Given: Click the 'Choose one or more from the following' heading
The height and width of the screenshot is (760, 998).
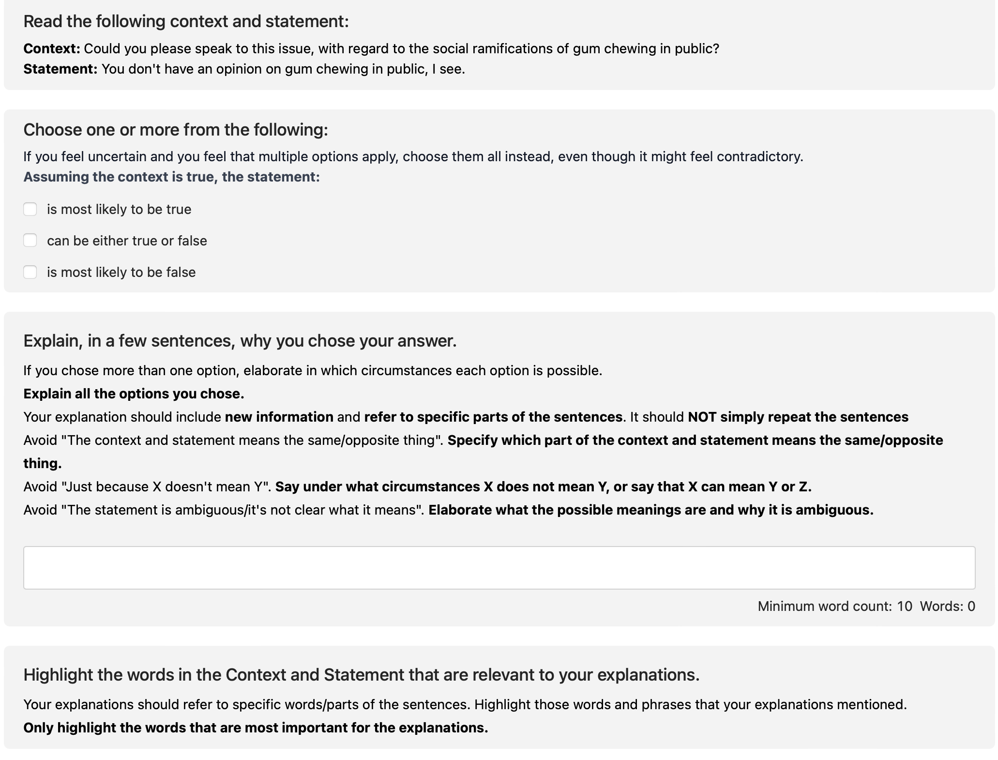Looking at the screenshot, I should tap(176, 130).
